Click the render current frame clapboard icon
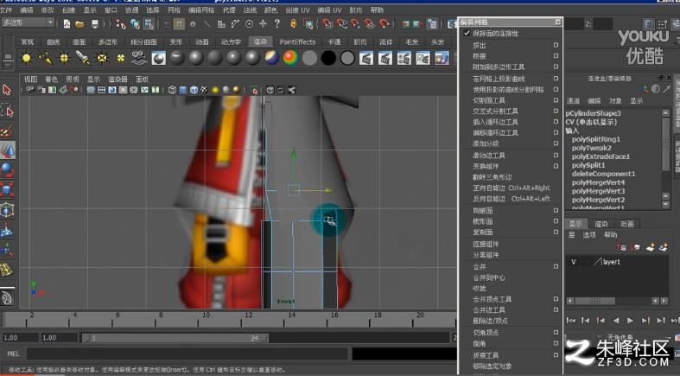This screenshot has height=376, width=680. pos(366,58)
